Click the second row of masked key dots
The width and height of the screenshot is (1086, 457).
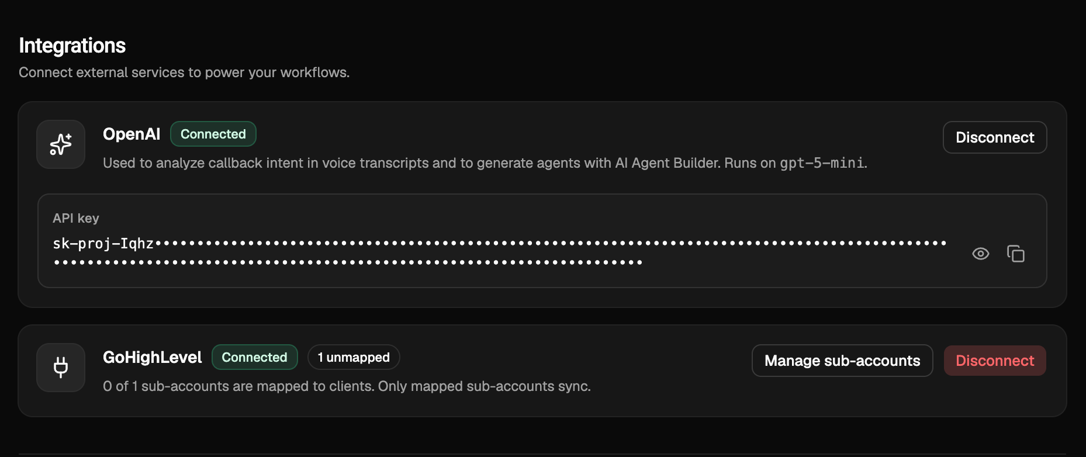(x=348, y=262)
